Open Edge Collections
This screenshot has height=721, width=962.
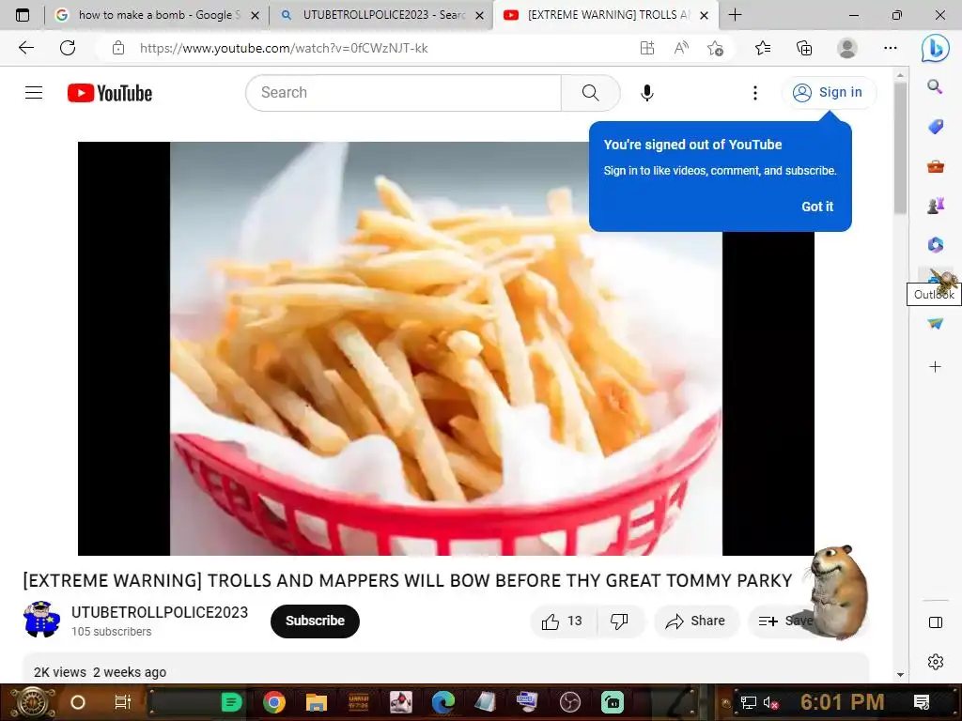[x=804, y=48]
